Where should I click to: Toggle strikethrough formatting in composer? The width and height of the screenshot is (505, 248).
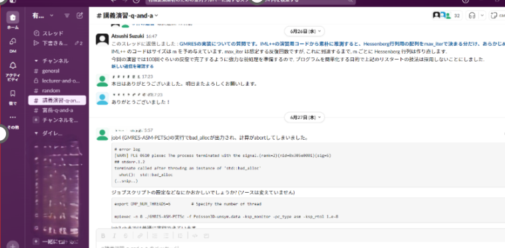click(126, 236)
